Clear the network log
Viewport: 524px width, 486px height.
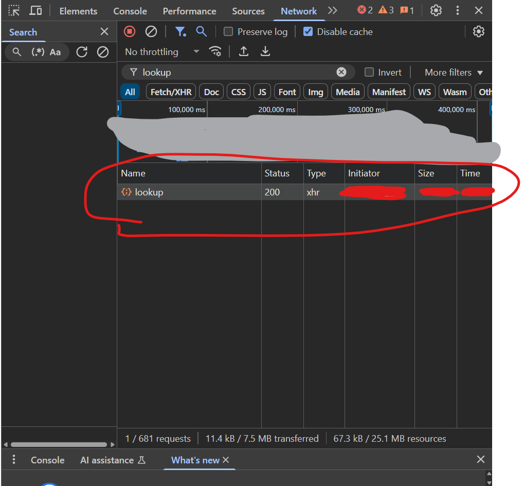tap(151, 32)
